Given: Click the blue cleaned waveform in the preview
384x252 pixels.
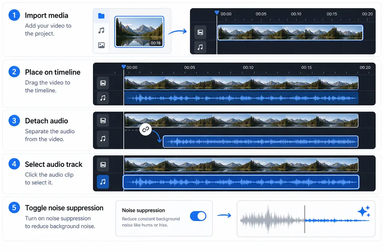Looking at the screenshot, I should pyautogui.click(x=337, y=220).
